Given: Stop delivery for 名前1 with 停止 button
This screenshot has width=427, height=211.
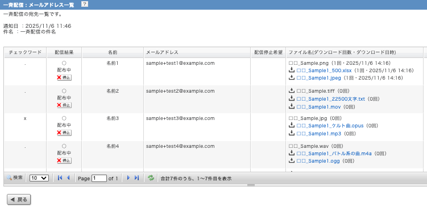Looking at the screenshot, I should [64, 77].
